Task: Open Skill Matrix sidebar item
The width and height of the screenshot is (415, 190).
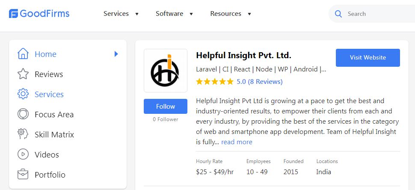Action: 54,134
